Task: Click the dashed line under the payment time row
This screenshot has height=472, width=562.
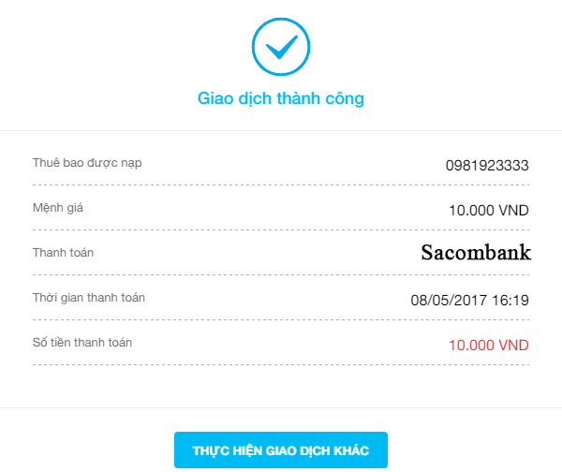Action: point(281,319)
